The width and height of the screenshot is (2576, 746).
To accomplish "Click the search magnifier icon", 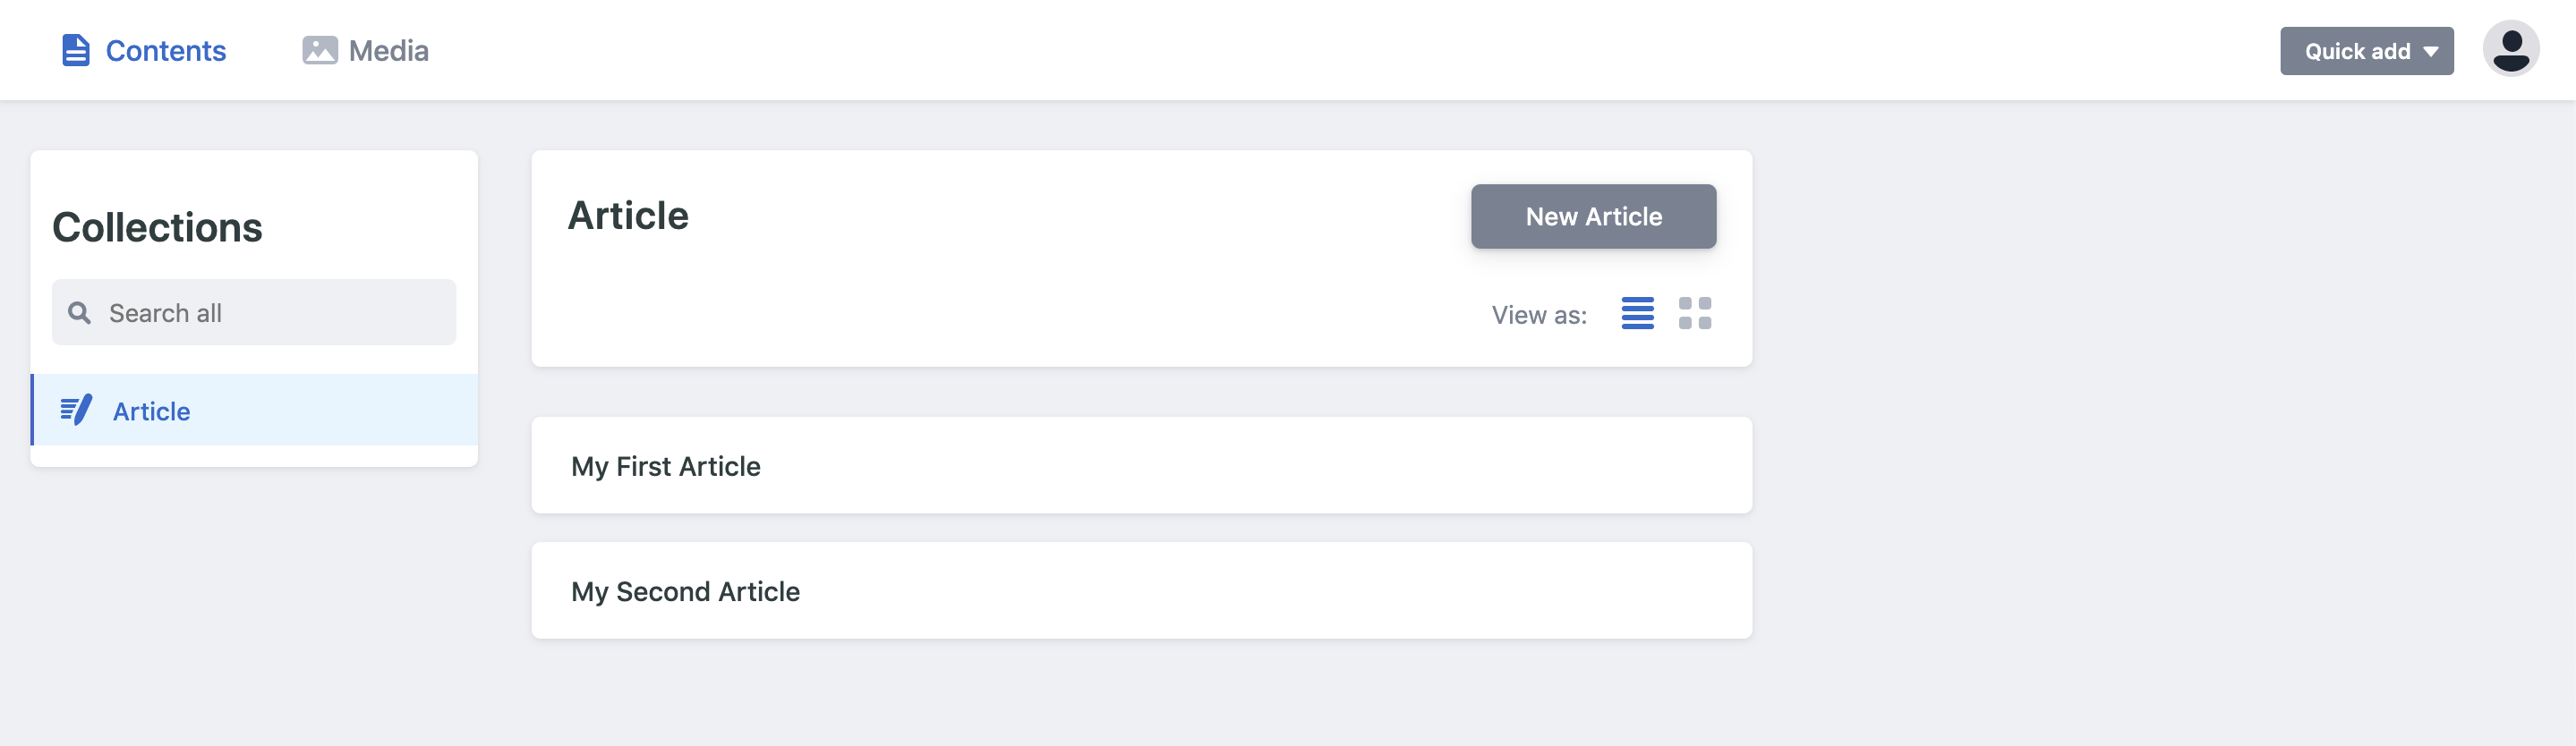I will click(x=80, y=311).
